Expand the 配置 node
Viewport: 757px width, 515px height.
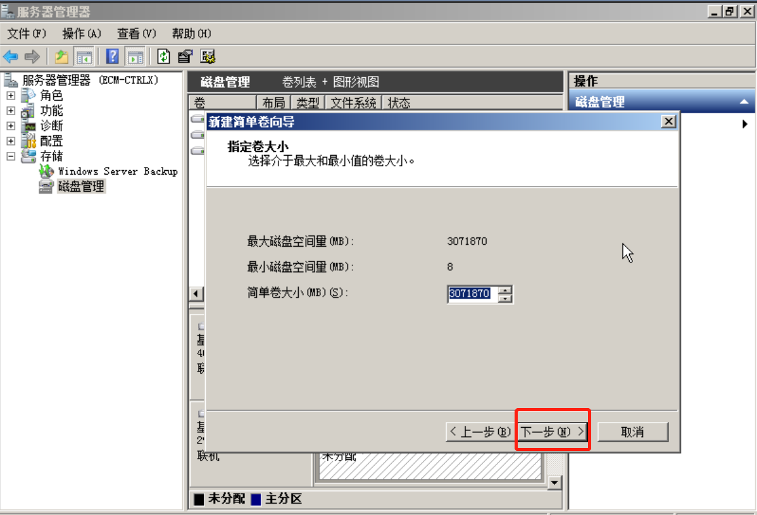(x=11, y=141)
